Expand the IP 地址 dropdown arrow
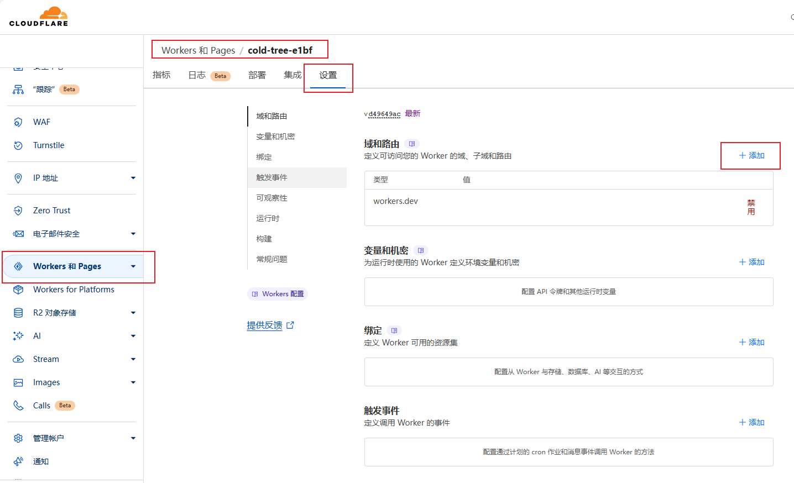Viewport: 794px width, 483px height. pyautogui.click(x=133, y=178)
